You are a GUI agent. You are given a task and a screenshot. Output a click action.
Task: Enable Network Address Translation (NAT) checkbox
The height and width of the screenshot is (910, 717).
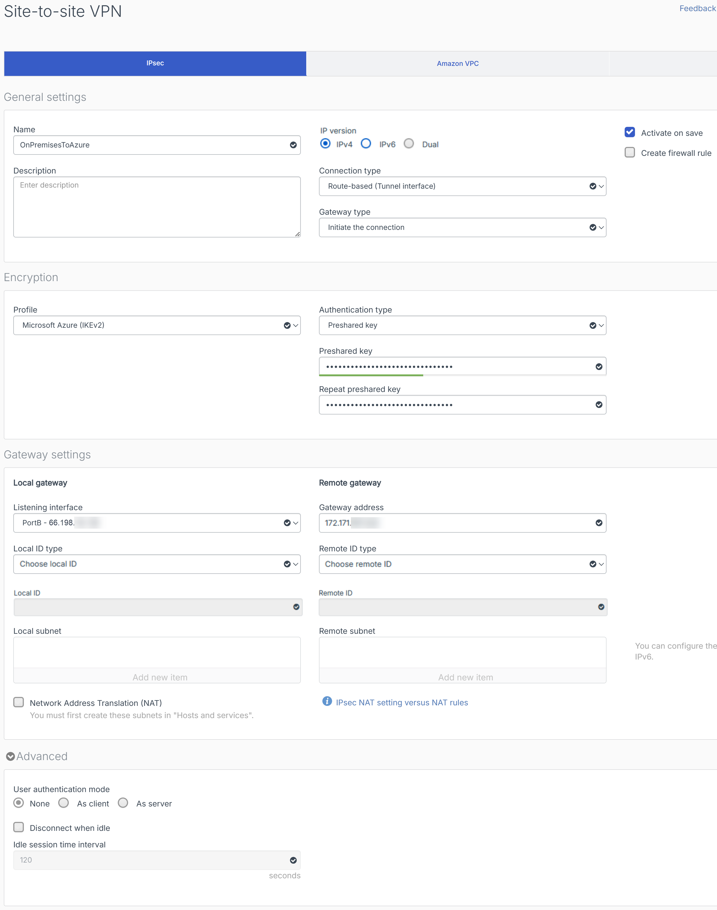[x=18, y=702]
